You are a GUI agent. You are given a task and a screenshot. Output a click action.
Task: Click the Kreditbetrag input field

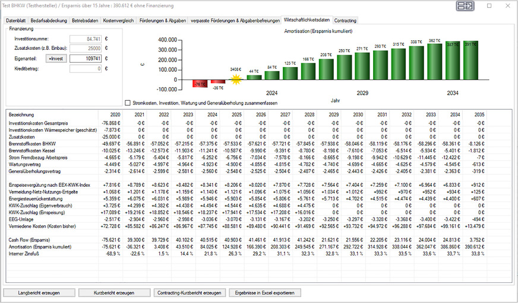pos(86,69)
